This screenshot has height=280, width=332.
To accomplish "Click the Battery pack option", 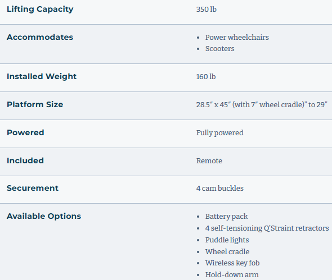I will (226, 217).
